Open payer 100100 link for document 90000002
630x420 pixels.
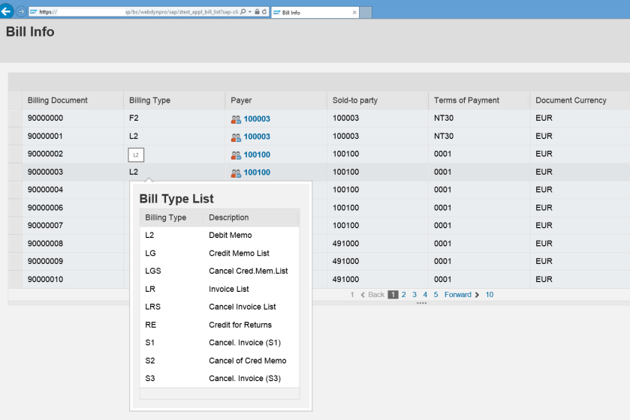pyautogui.click(x=257, y=154)
